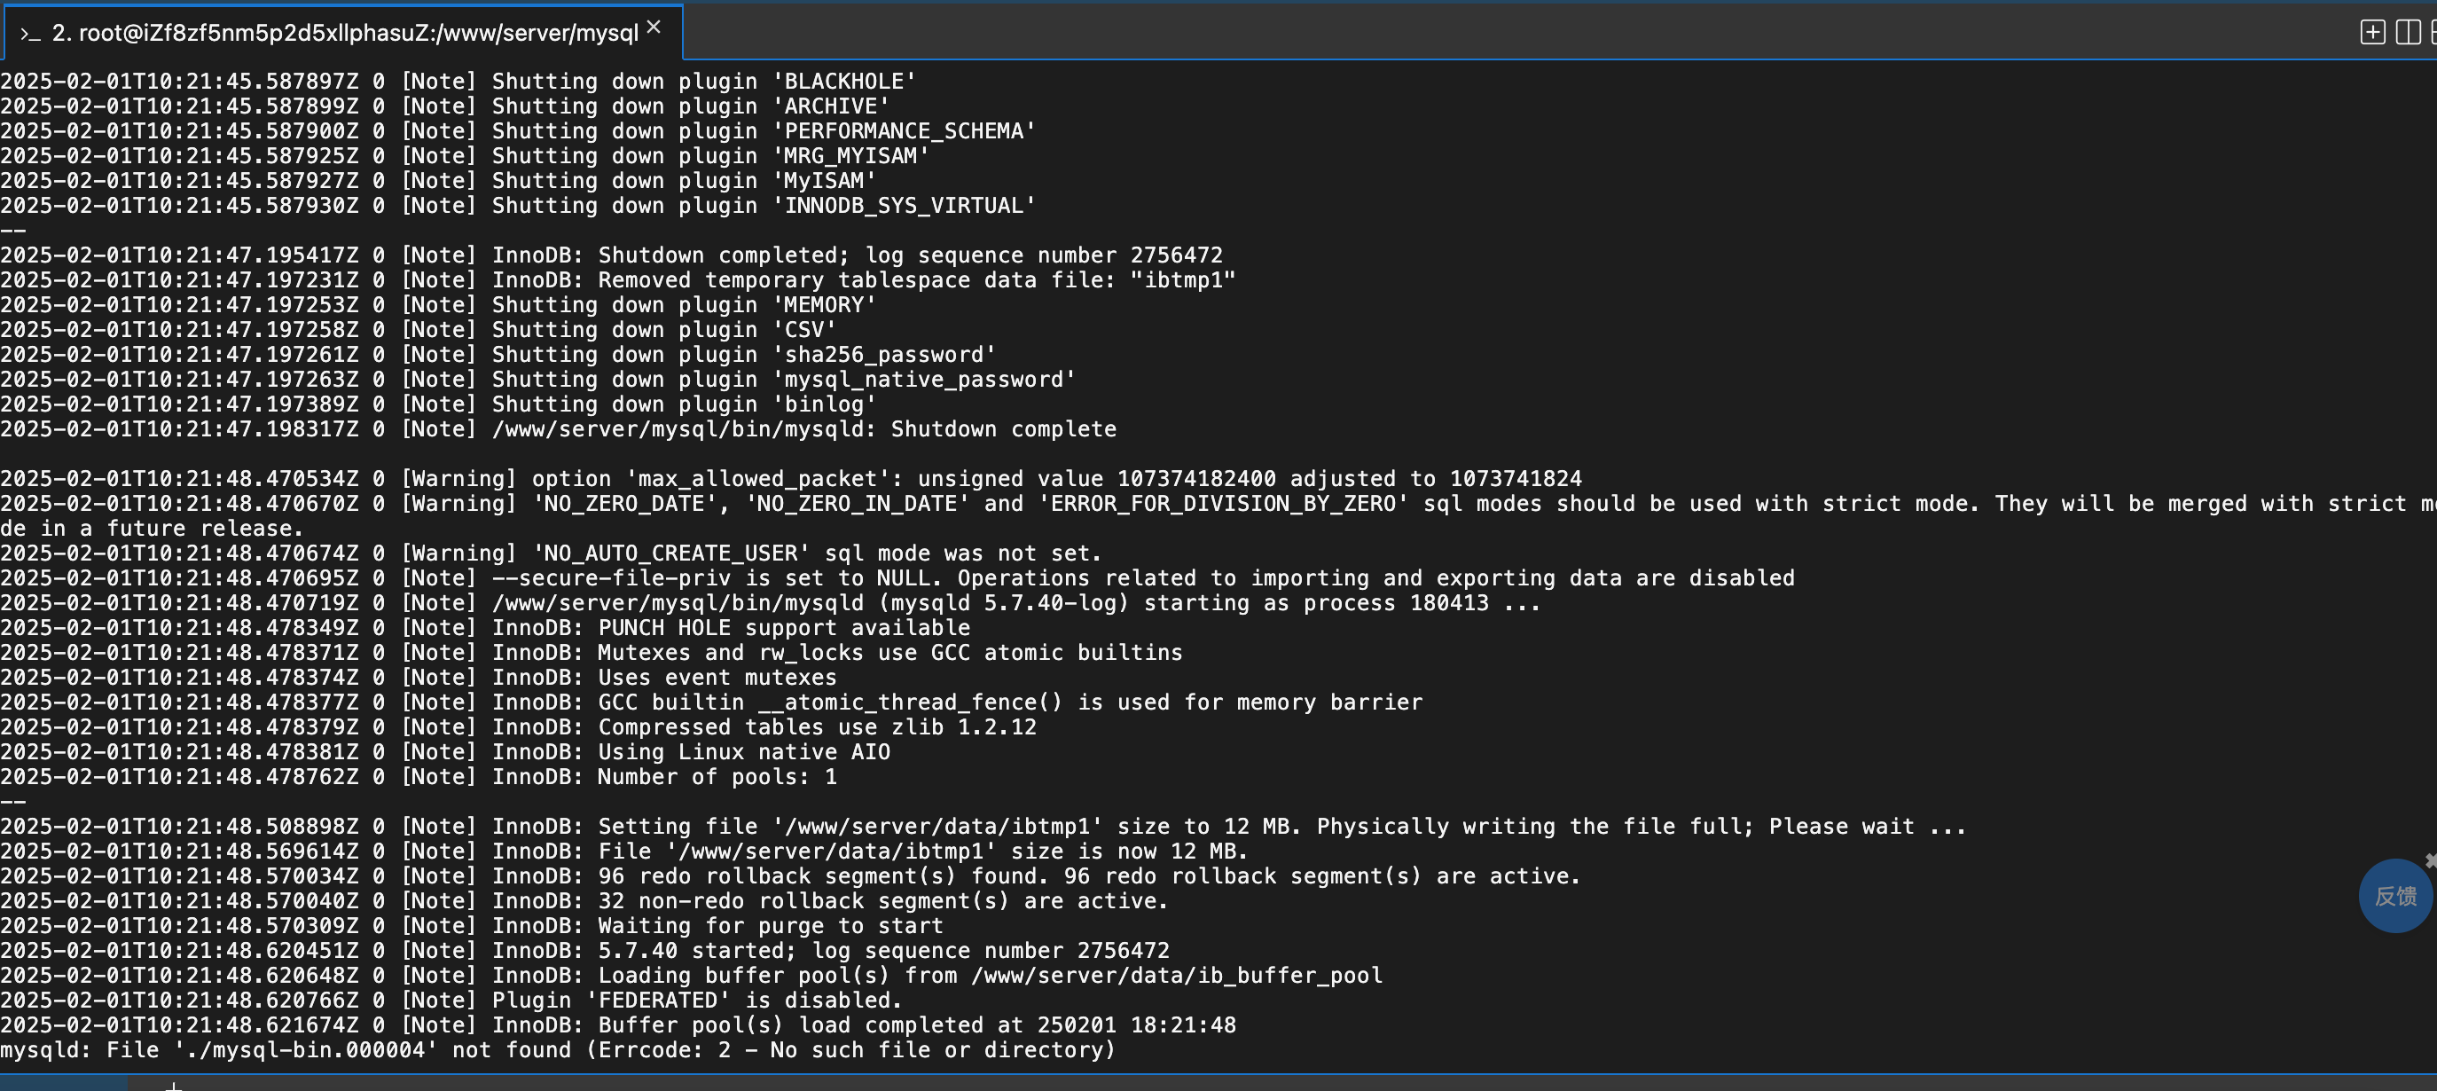Close the root@iZf8zf5nm5p2d5xllphasuZ terminal tab

[x=654, y=28]
